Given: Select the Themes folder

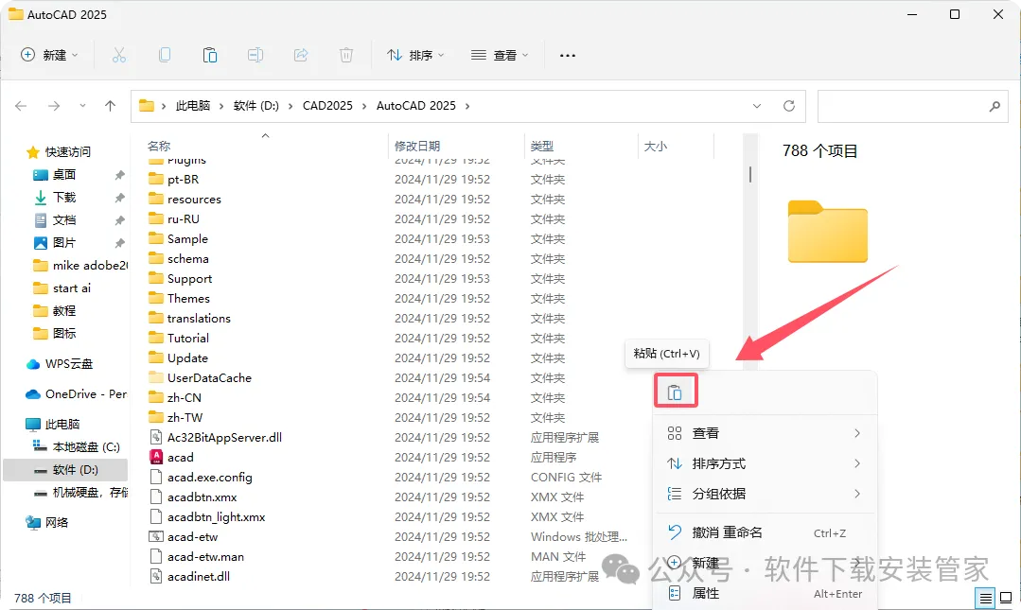Looking at the screenshot, I should tap(188, 298).
